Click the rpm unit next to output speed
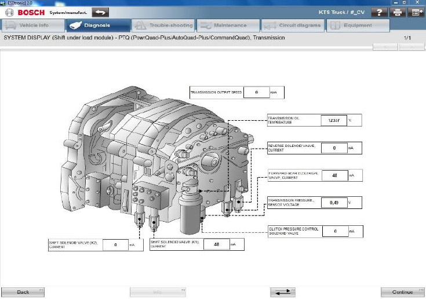426x299 pixels. (274, 92)
